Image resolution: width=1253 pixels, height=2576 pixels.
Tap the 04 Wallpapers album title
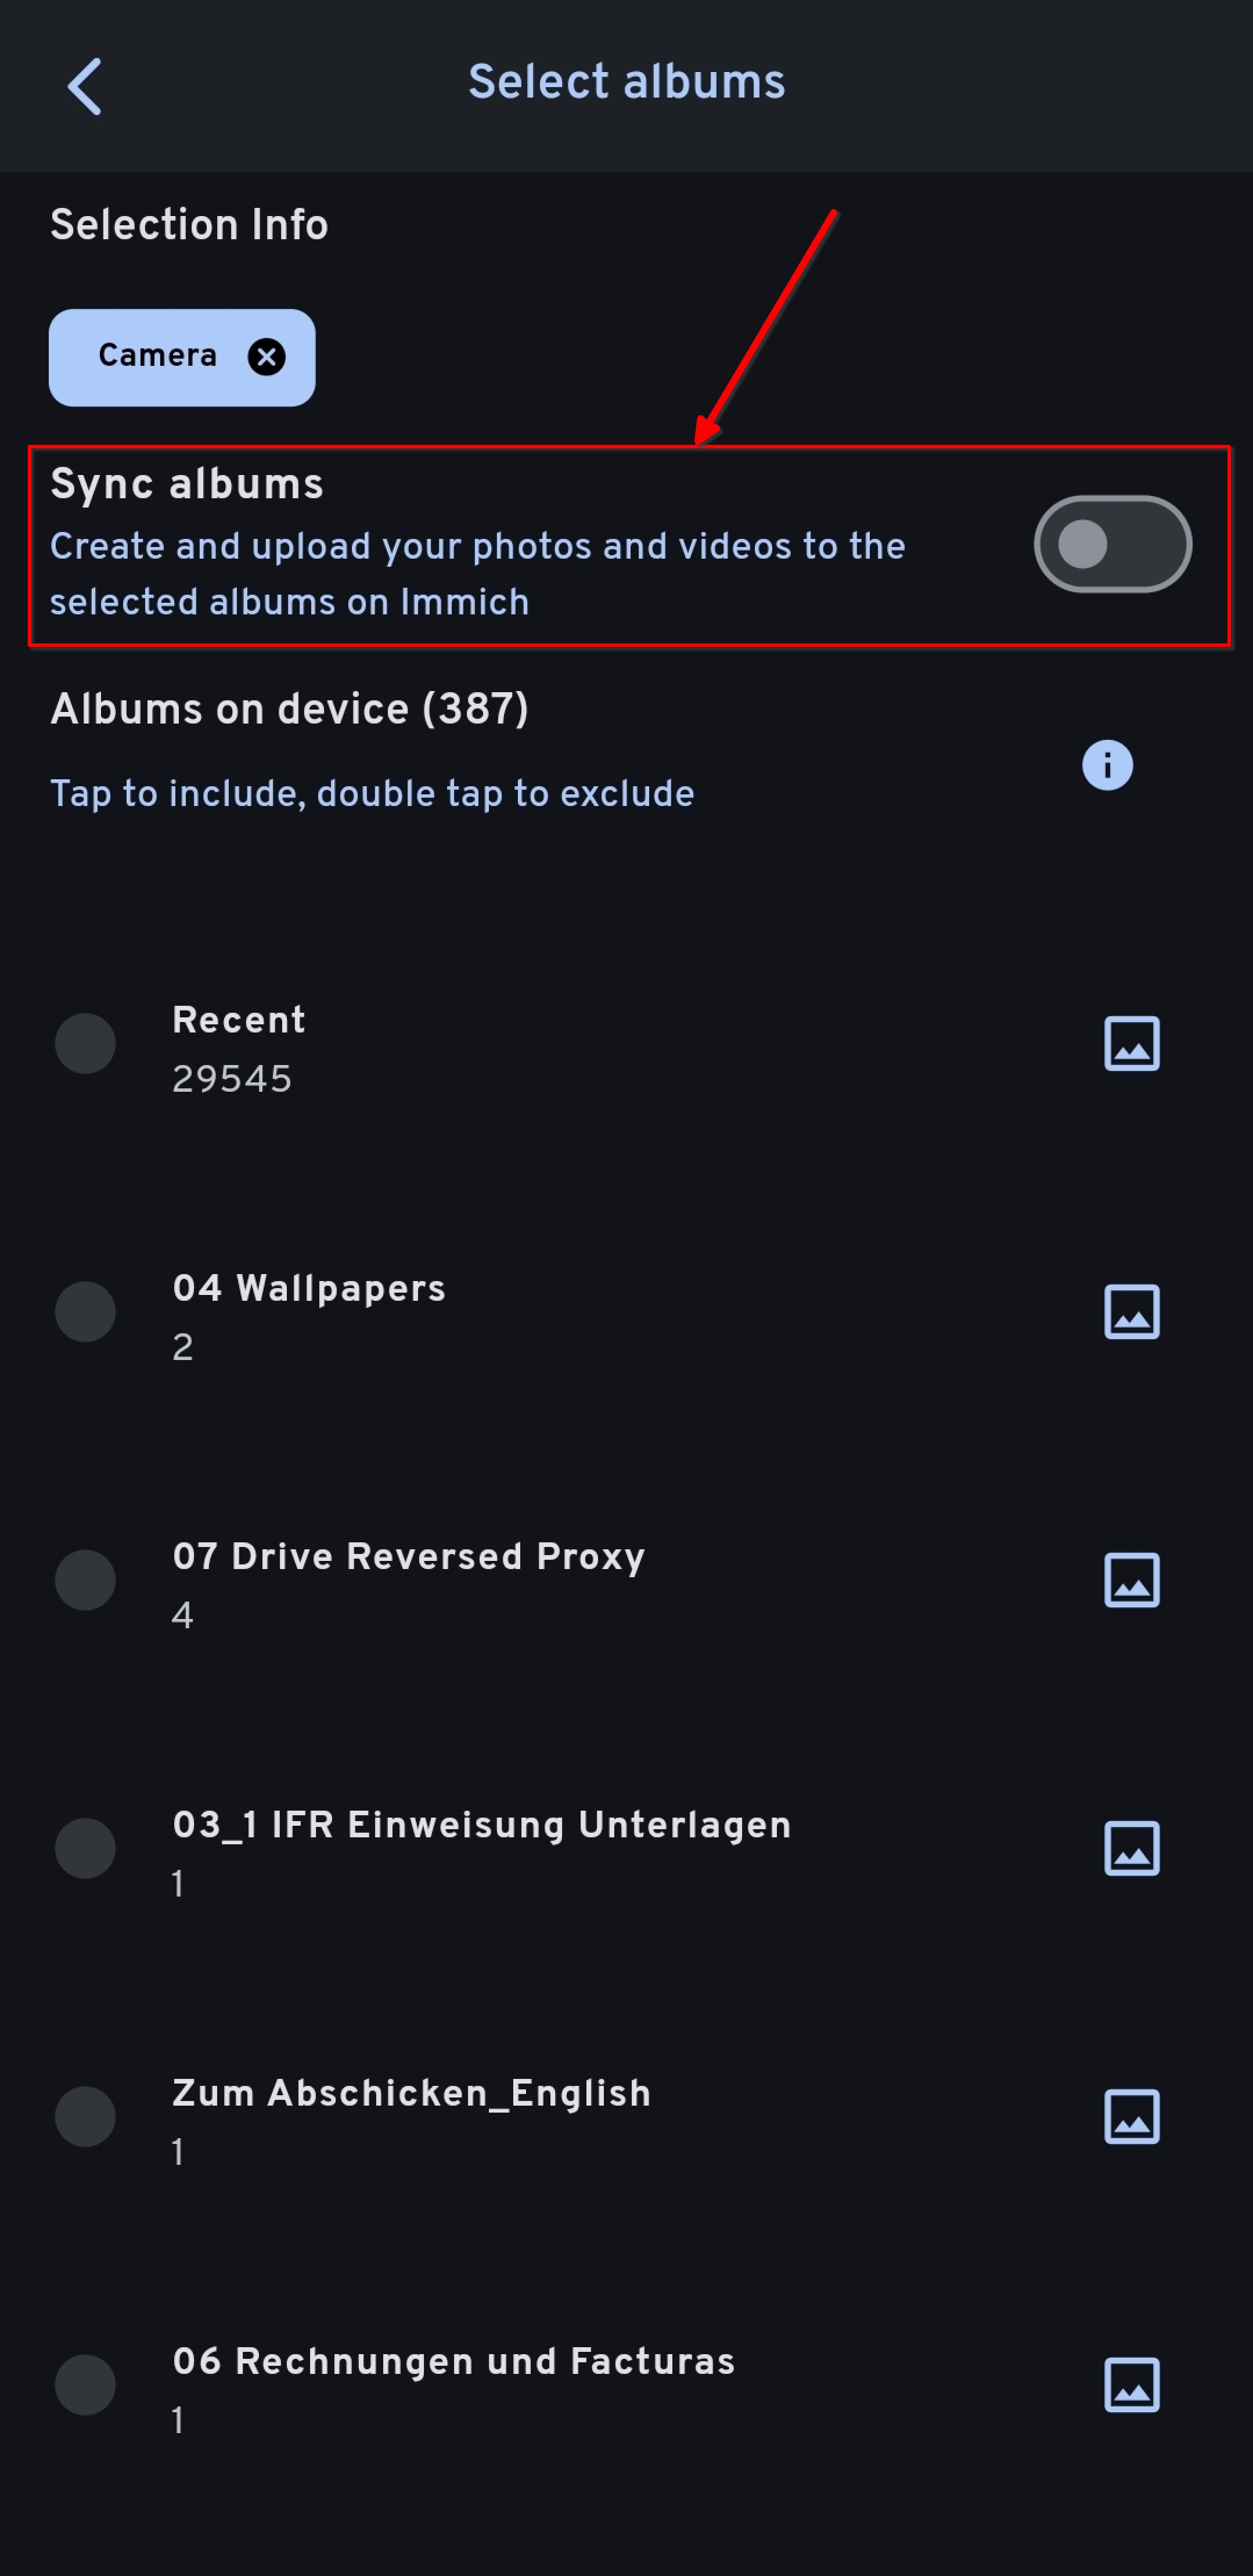click(x=309, y=1288)
